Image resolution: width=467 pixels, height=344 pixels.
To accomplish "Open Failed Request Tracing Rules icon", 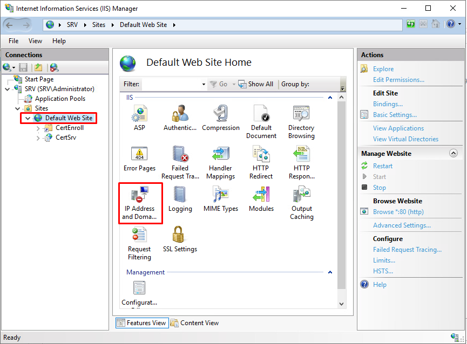I will [x=180, y=162].
